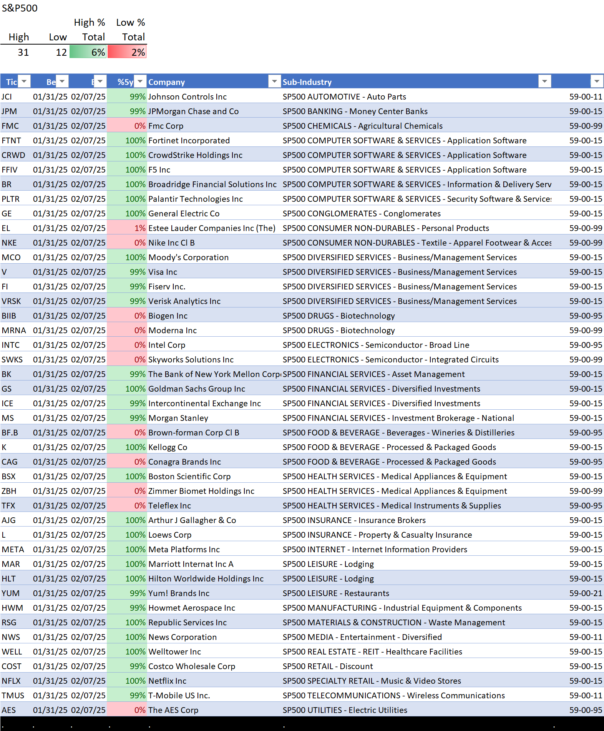
Task: Select ticker cell JCI
Action: tap(15, 96)
